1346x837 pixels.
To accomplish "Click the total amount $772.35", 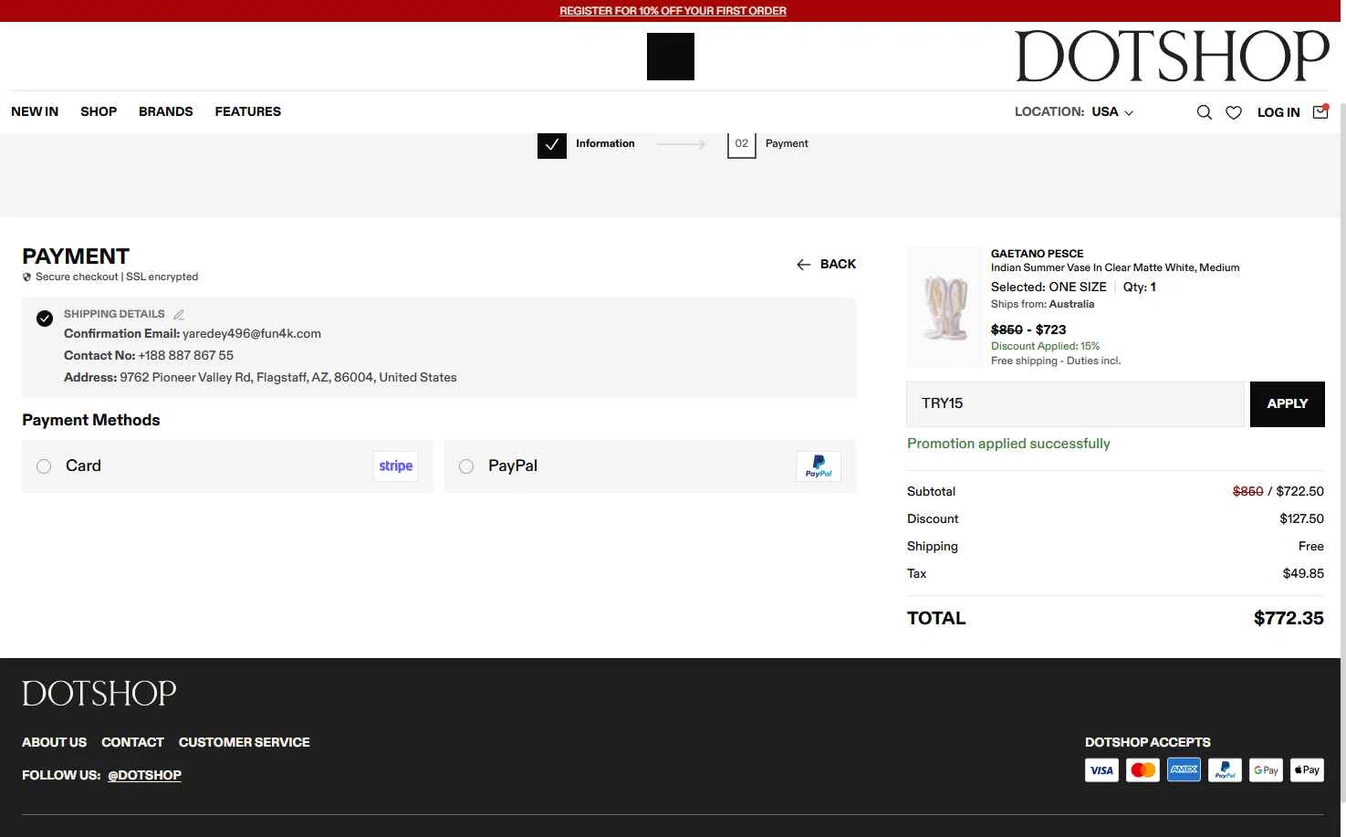I will 1289,618.
